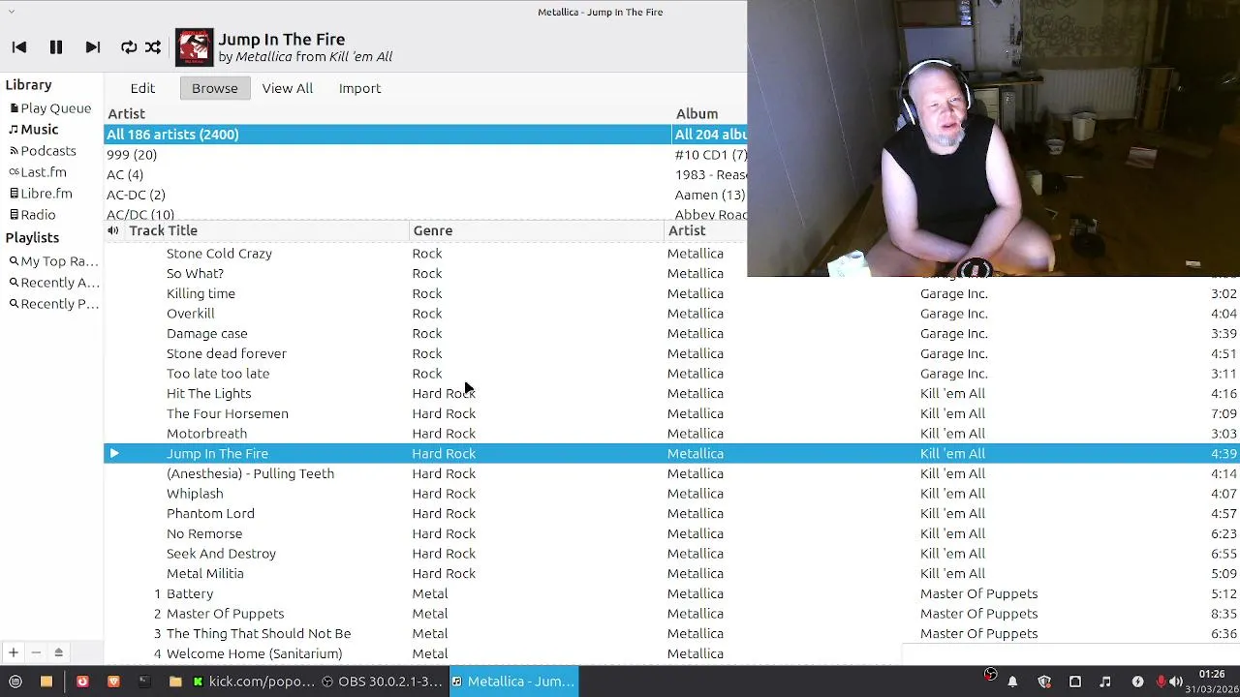Click the eject button below the sidebar
Screen dimensions: 1240x697
(x=58, y=652)
